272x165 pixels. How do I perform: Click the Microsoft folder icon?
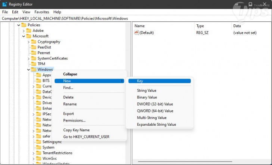(x=29, y=36)
